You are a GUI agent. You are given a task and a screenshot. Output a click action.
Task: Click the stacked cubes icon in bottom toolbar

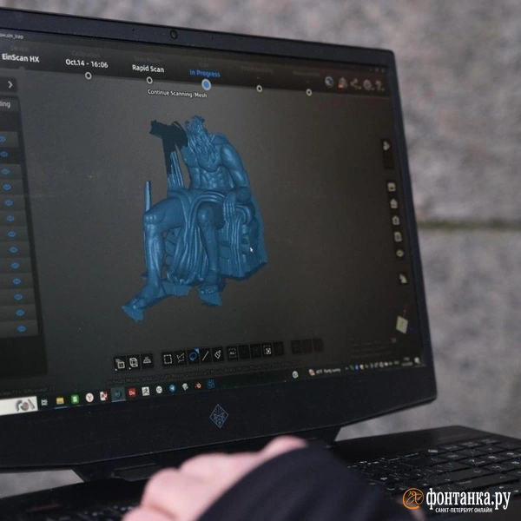(x=120, y=364)
